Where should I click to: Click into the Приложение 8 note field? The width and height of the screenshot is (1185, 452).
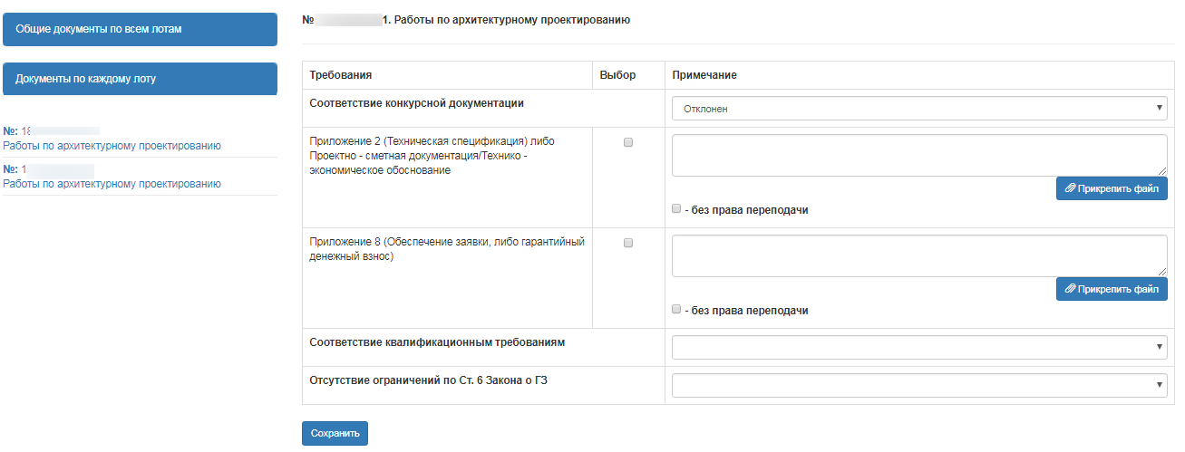[918, 255]
